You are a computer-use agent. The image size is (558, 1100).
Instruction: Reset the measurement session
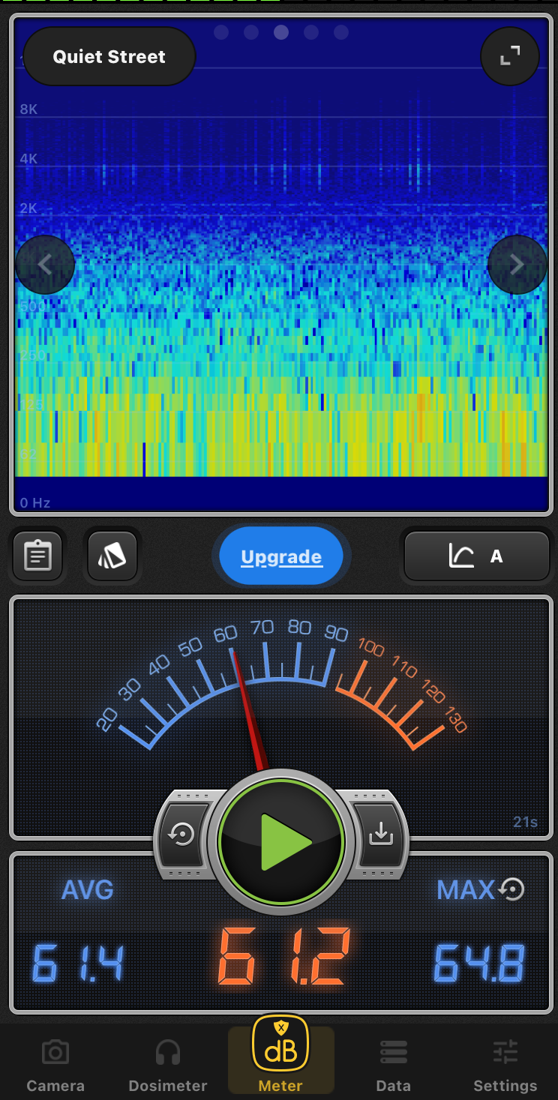point(182,835)
